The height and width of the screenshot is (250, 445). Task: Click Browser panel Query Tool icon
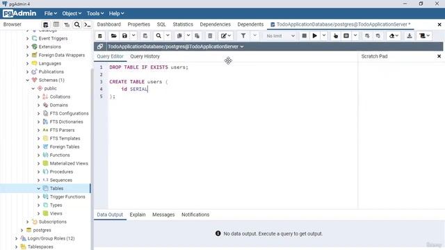click(x=45, y=25)
